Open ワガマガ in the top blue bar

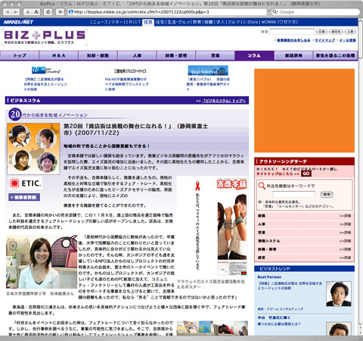click(x=288, y=22)
